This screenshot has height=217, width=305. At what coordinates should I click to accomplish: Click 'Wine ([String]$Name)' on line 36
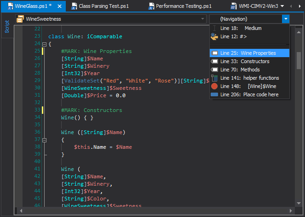[x=93, y=132]
